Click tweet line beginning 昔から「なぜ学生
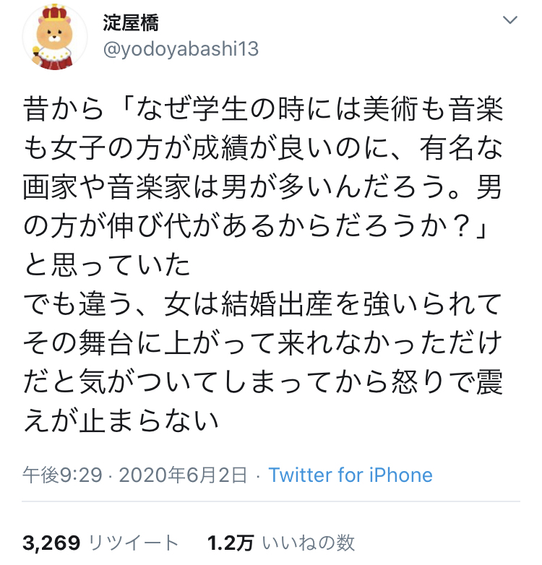This screenshot has width=542, height=565. click(263, 109)
